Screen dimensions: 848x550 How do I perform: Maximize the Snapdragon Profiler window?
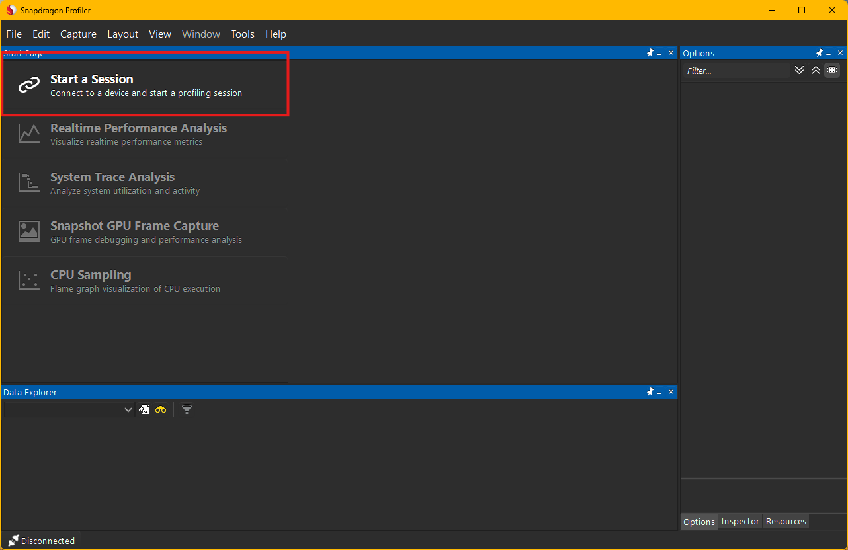tap(802, 10)
